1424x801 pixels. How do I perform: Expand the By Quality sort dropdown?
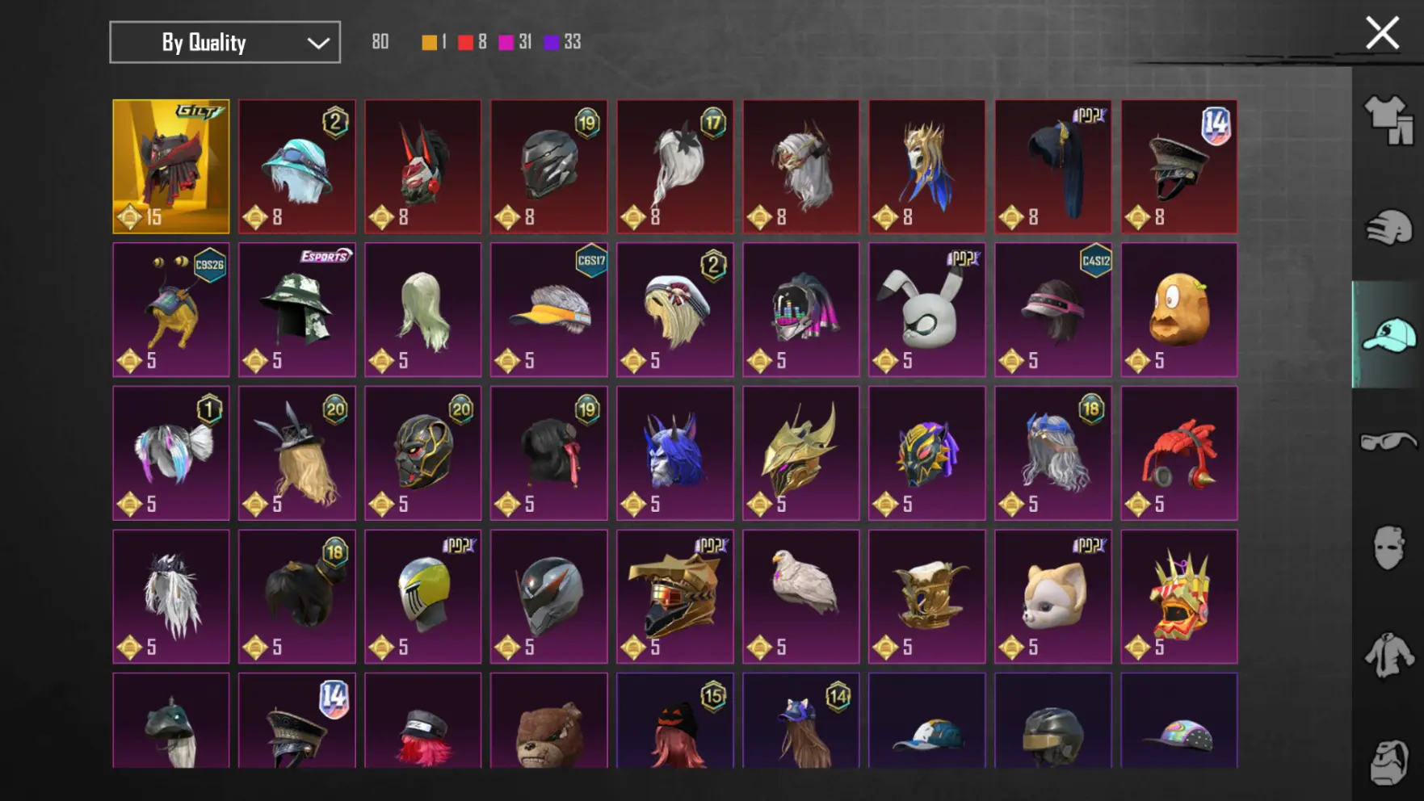click(x=225, y=42)
